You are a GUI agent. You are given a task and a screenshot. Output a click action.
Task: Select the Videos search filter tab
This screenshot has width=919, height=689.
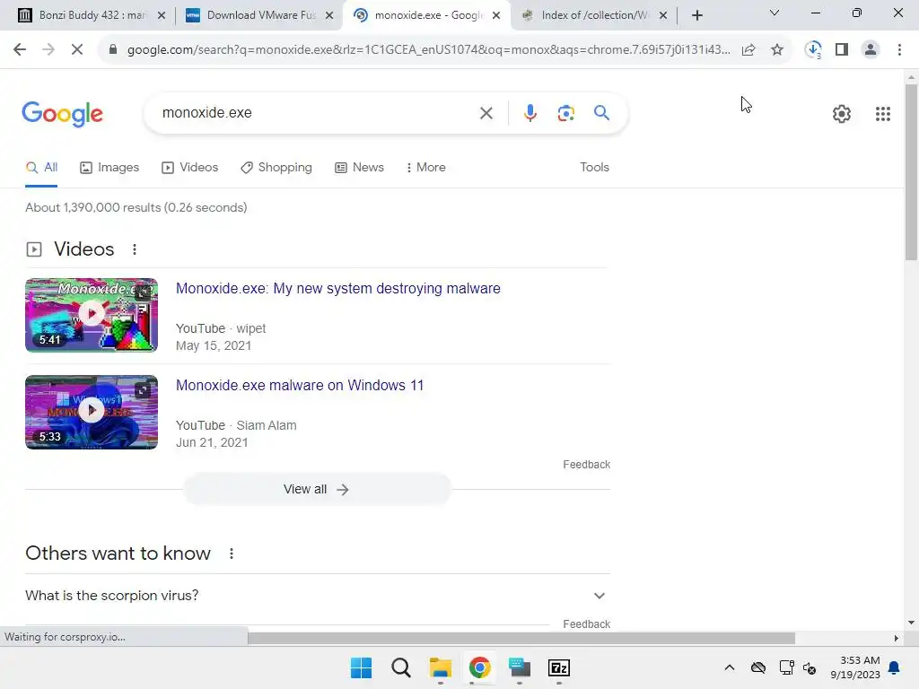[x=190, y=168]
